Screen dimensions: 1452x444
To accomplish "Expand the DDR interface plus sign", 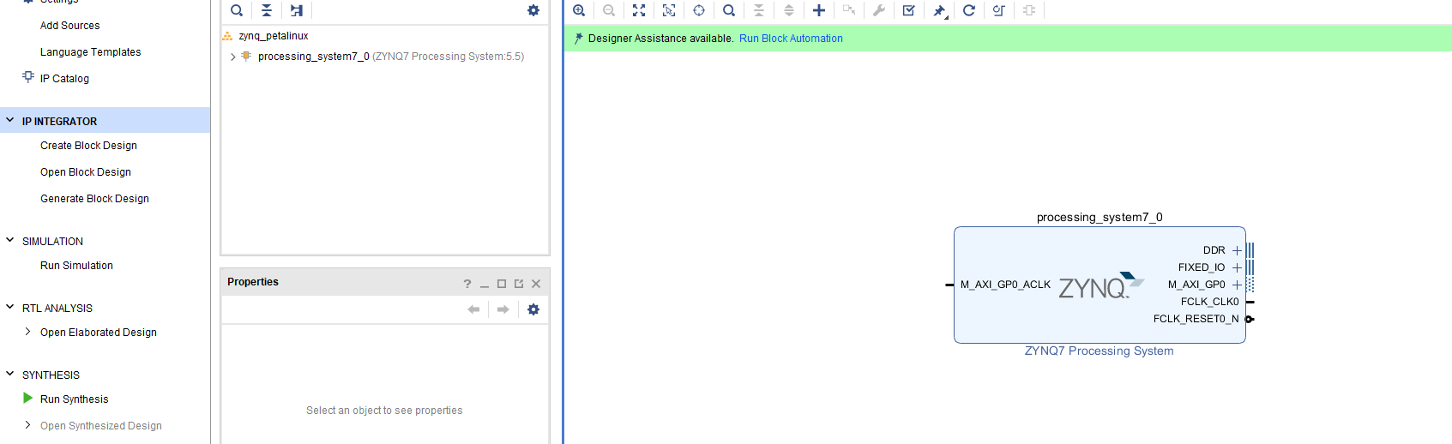I will coord(1237,250).
